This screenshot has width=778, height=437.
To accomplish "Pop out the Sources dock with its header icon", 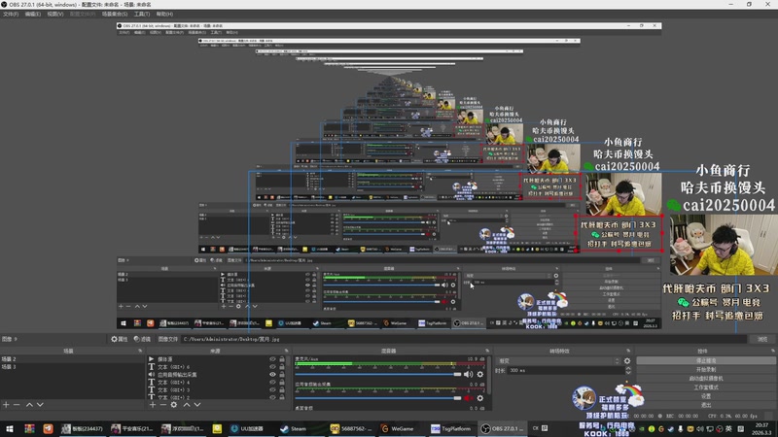I will [286, 351].
